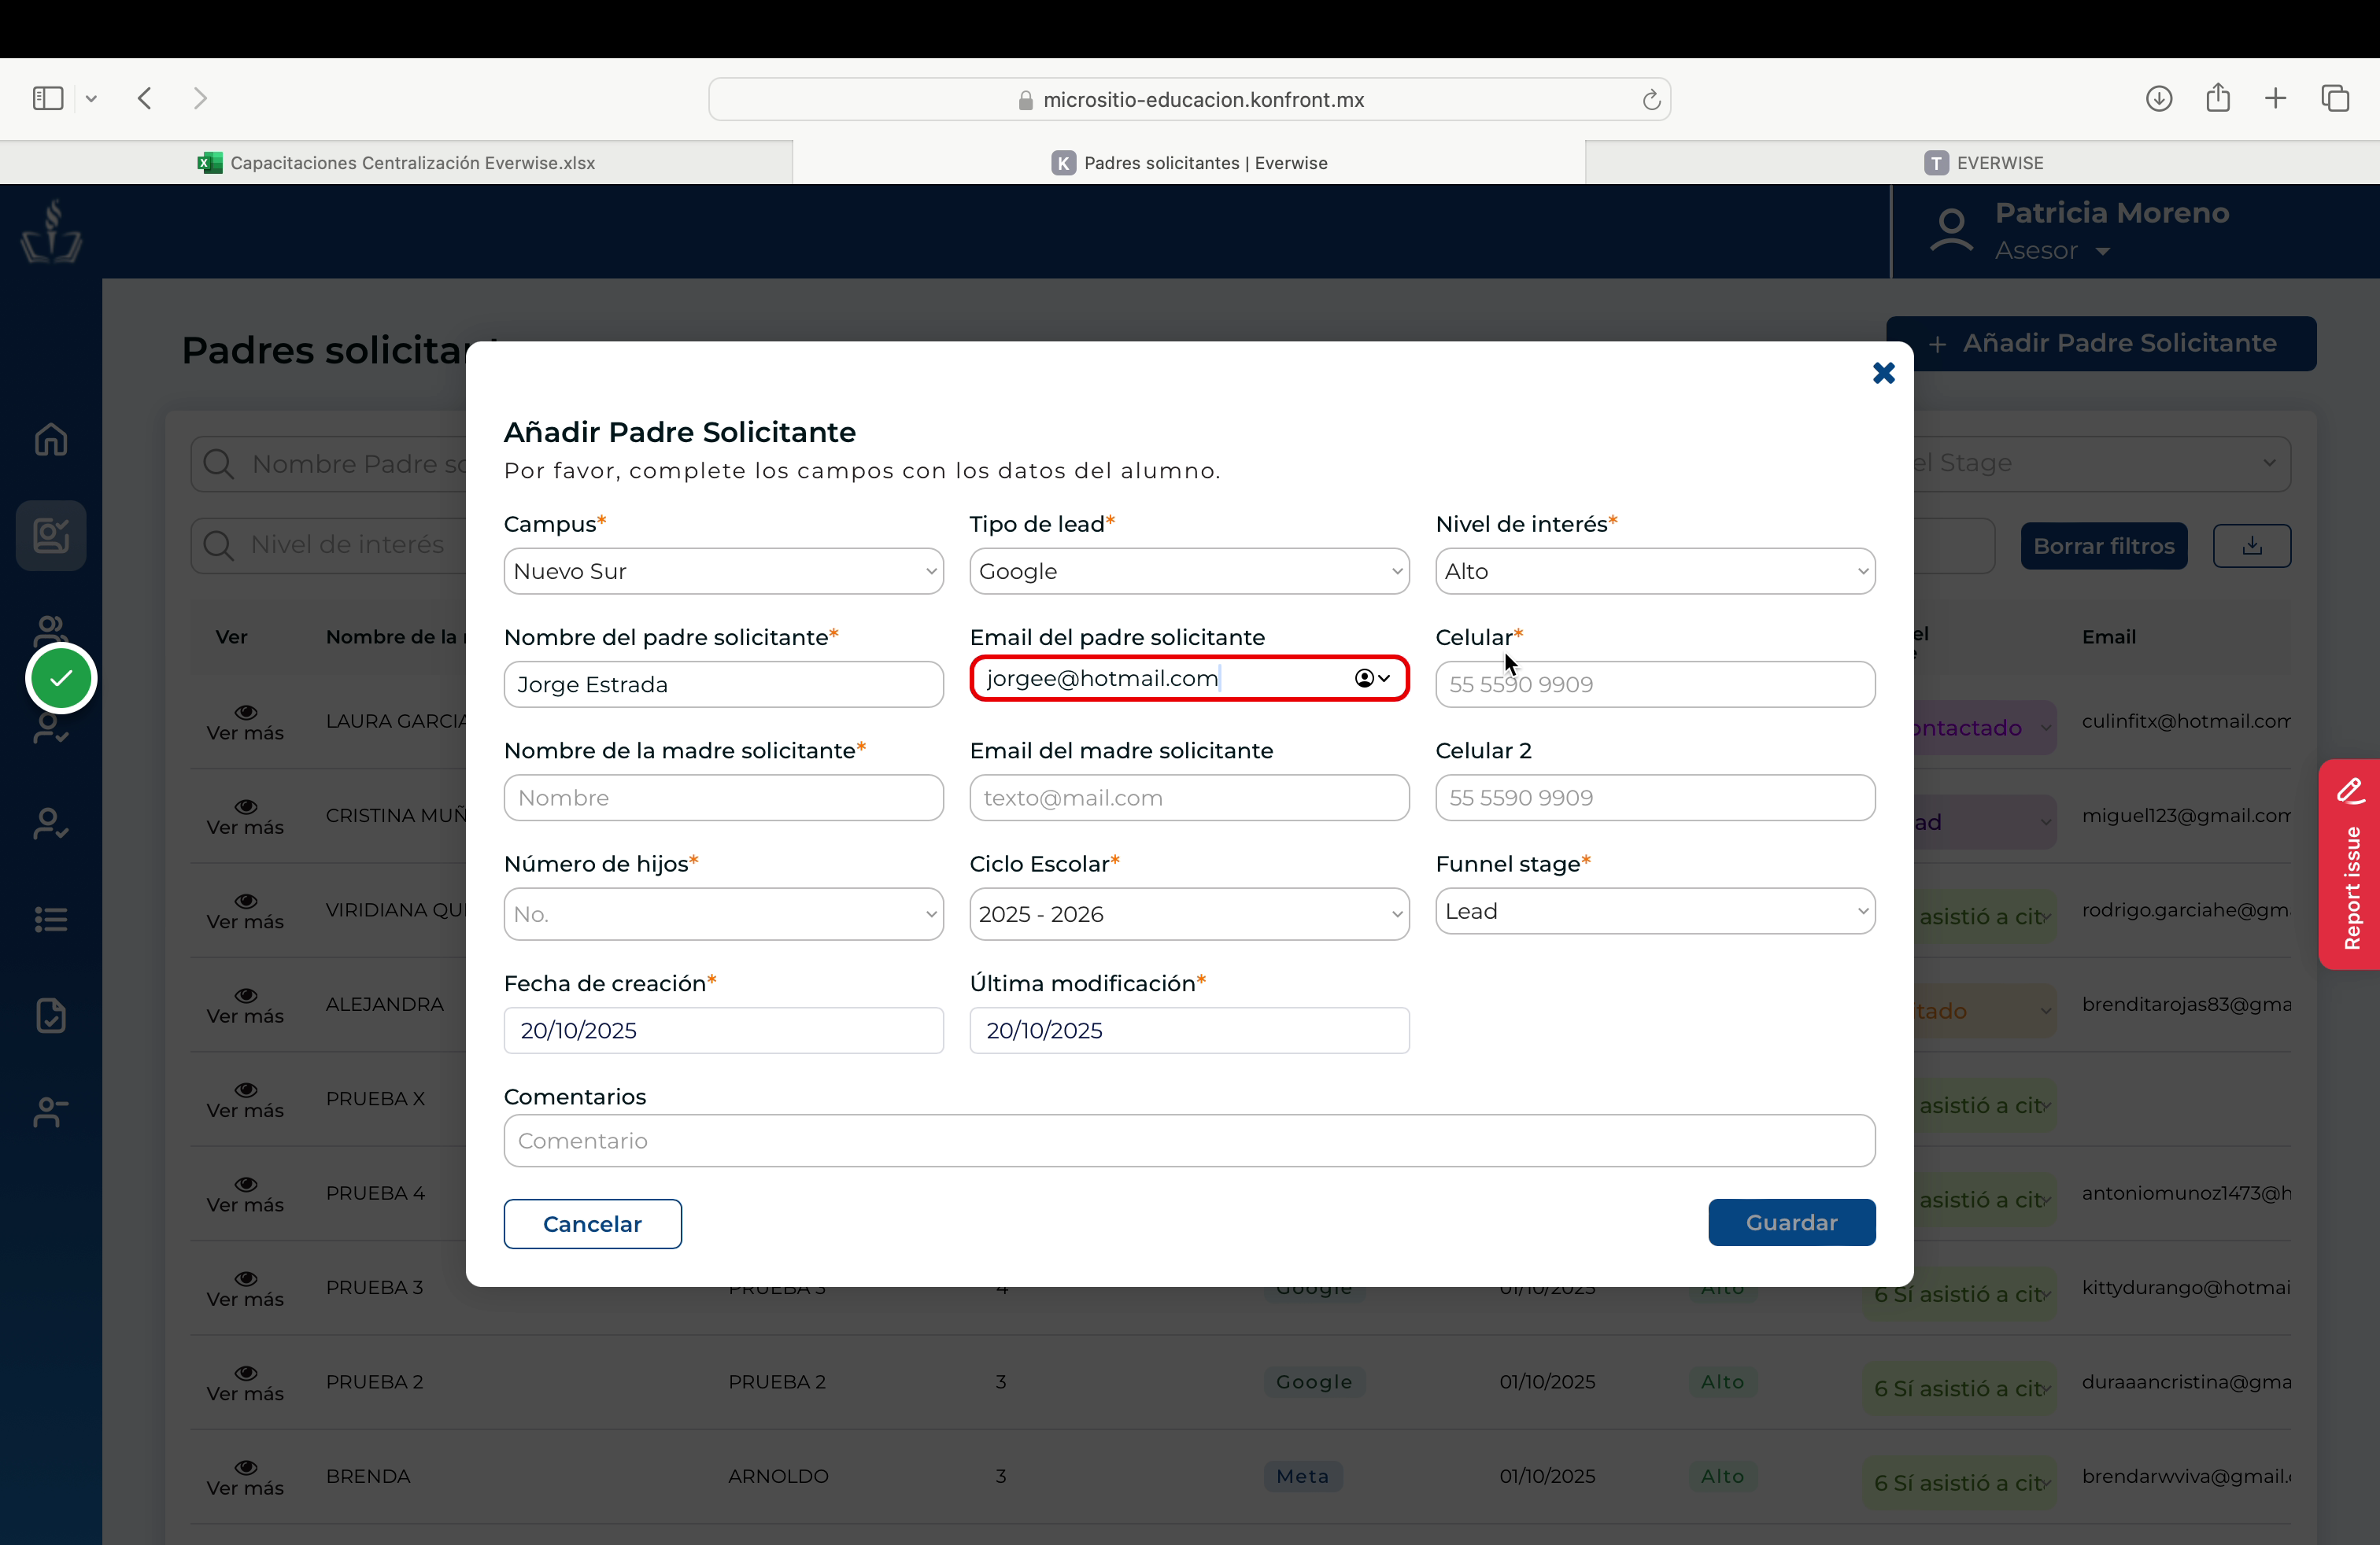Open document check icon in sidebar
Image resolution: width=2380 pixels, height=1545 pixels.
(51, 1014)
